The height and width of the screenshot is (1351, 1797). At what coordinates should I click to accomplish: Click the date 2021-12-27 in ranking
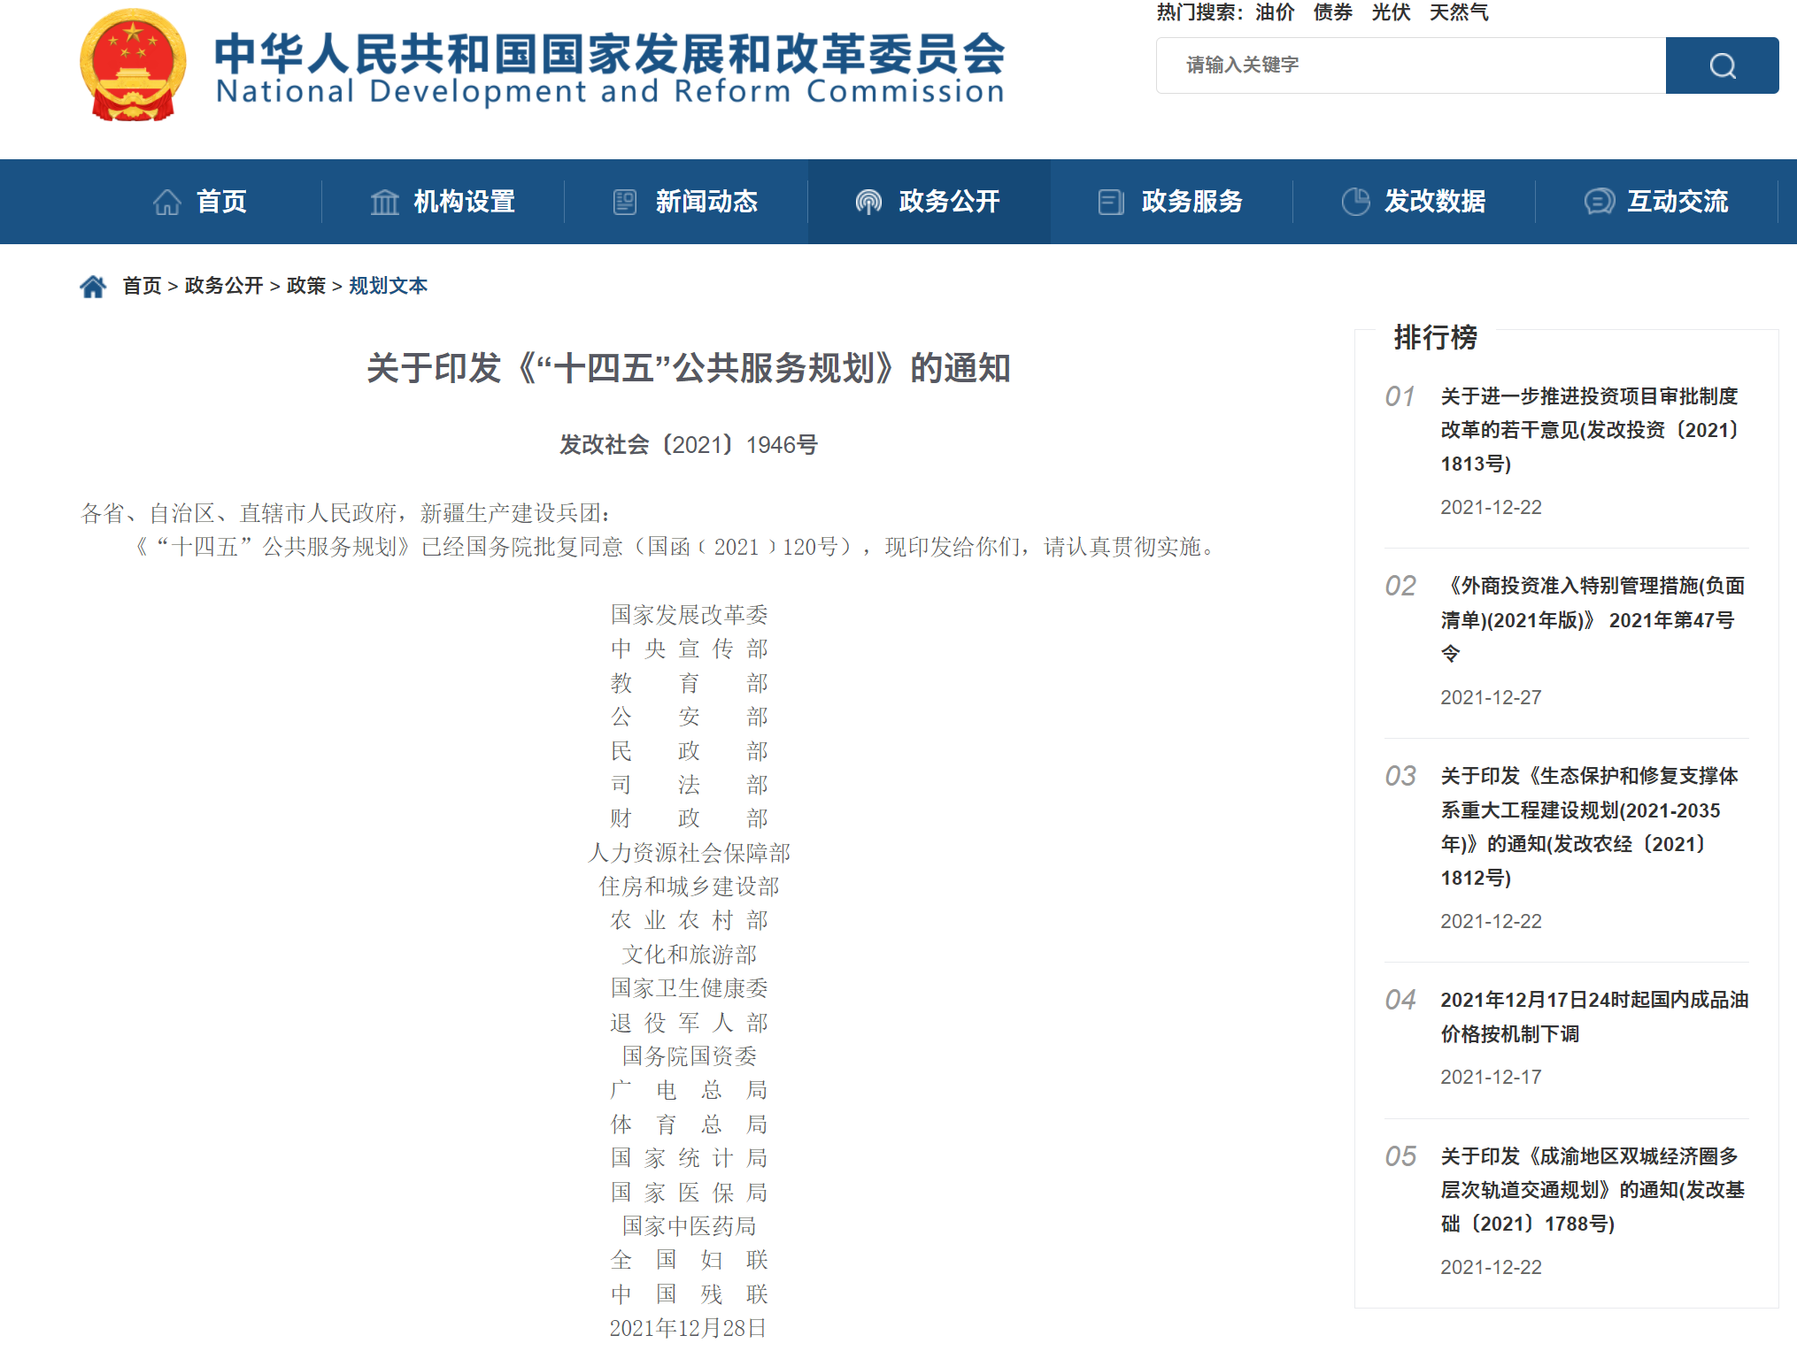pyautogui.click(x=1491, y=697)
